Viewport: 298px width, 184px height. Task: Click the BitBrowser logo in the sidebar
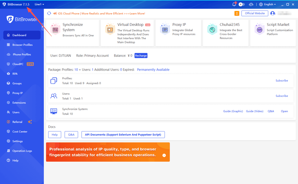point(21,19)
